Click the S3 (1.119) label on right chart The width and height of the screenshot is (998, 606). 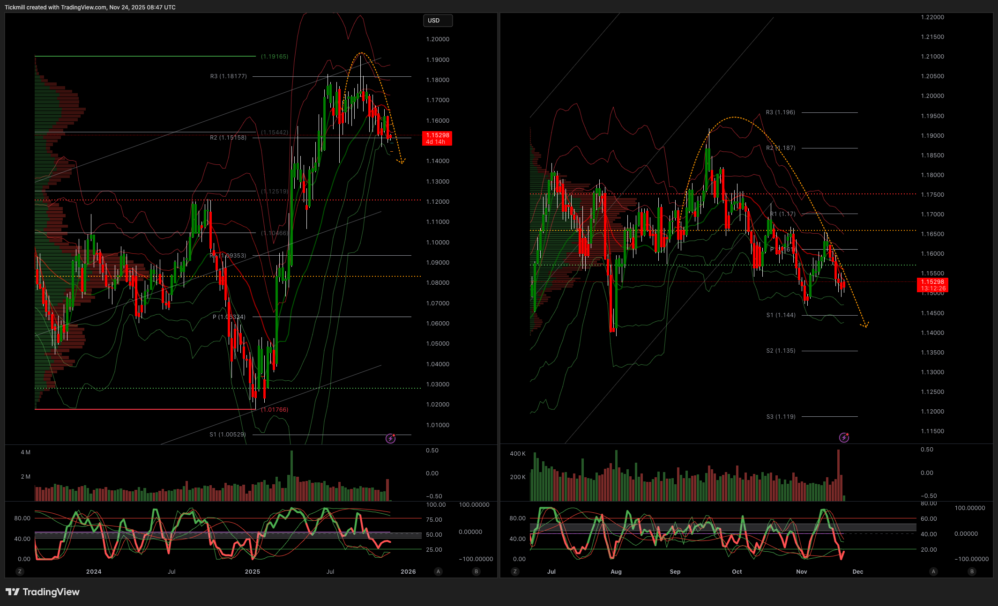[x=781, y=417]
